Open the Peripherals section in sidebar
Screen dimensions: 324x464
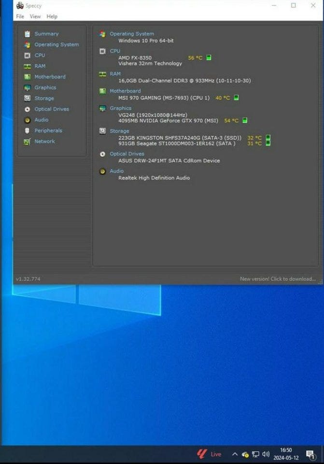(x=48, y=130)
